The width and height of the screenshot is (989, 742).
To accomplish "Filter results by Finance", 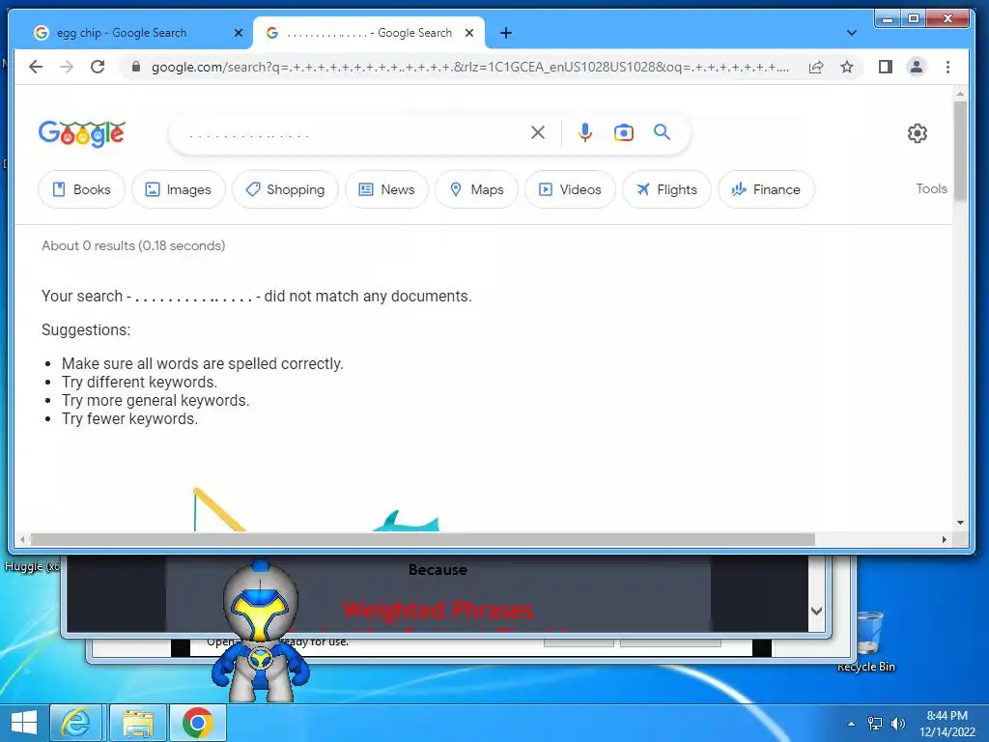I will coord(766,189).
